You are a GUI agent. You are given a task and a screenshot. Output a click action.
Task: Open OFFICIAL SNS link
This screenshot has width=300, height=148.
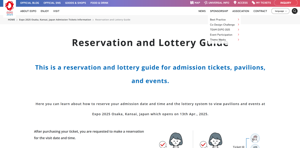tap(52, 3)
